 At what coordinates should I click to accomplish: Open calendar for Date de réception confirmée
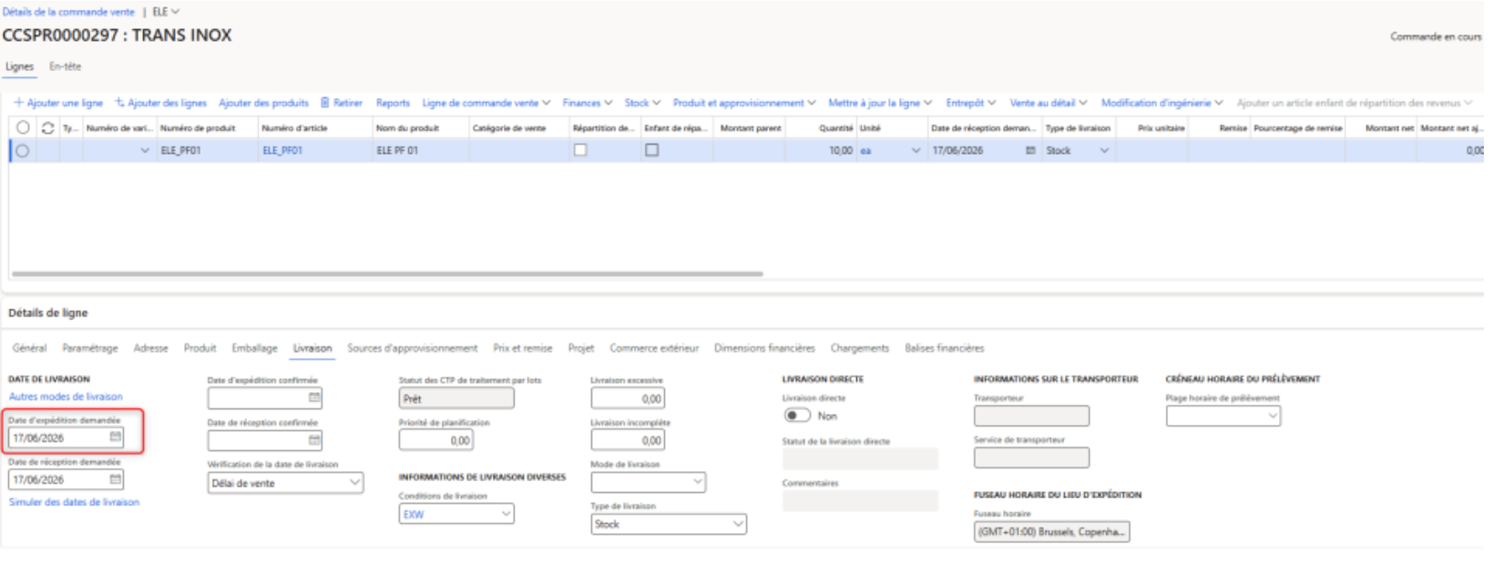coord(314,440)
